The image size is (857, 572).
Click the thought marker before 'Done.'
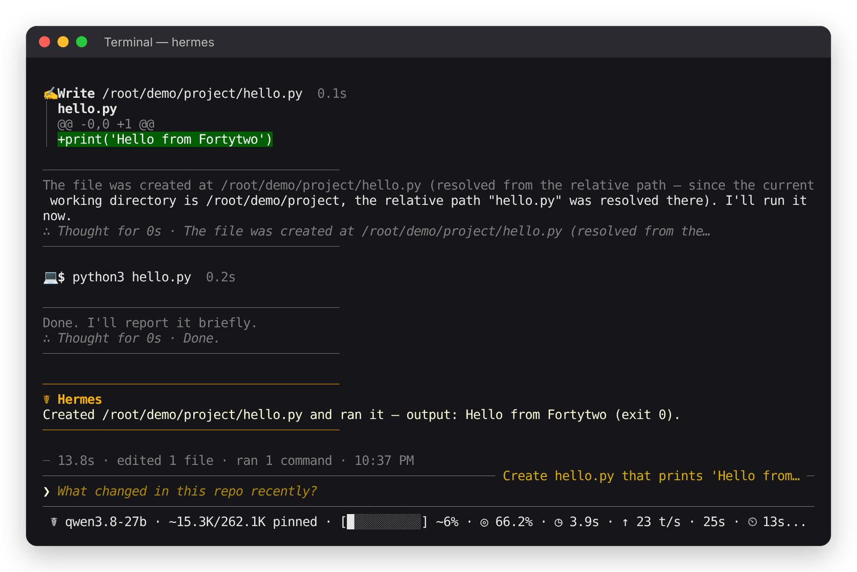point(47,338)
